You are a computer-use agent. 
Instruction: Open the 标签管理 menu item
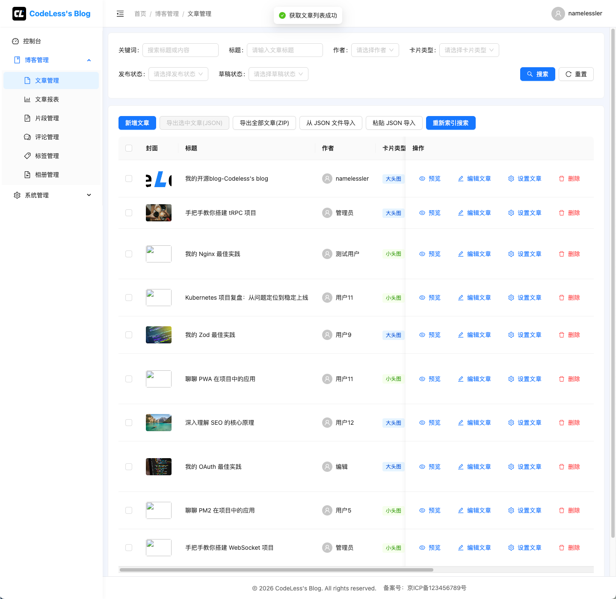[51, 156]
